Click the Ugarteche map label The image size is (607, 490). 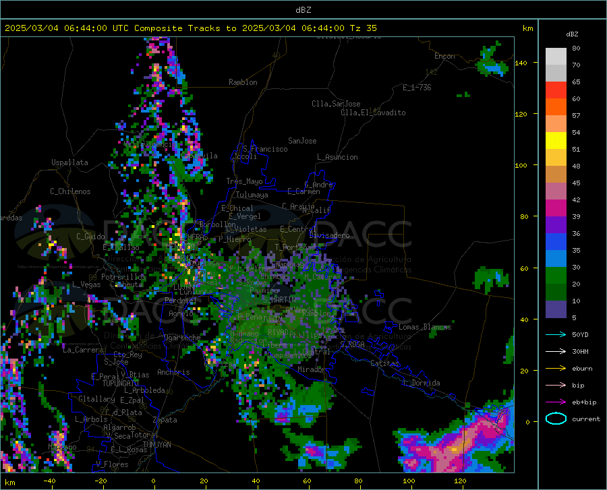(x=182, y=337)
